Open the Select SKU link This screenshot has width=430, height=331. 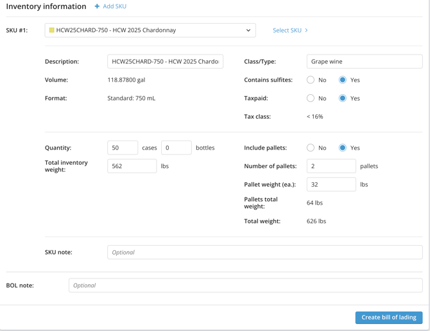(x=287, y=30)
